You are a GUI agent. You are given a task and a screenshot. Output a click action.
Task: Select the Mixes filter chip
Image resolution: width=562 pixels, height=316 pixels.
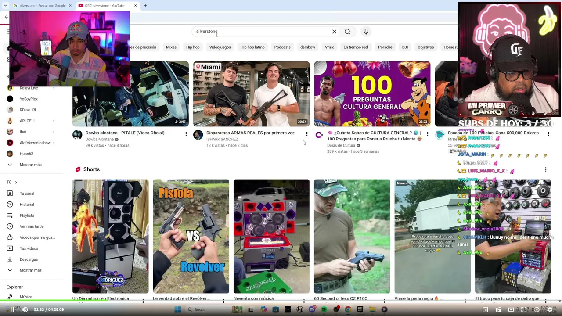pyautogui.click(x=171, y=47)
